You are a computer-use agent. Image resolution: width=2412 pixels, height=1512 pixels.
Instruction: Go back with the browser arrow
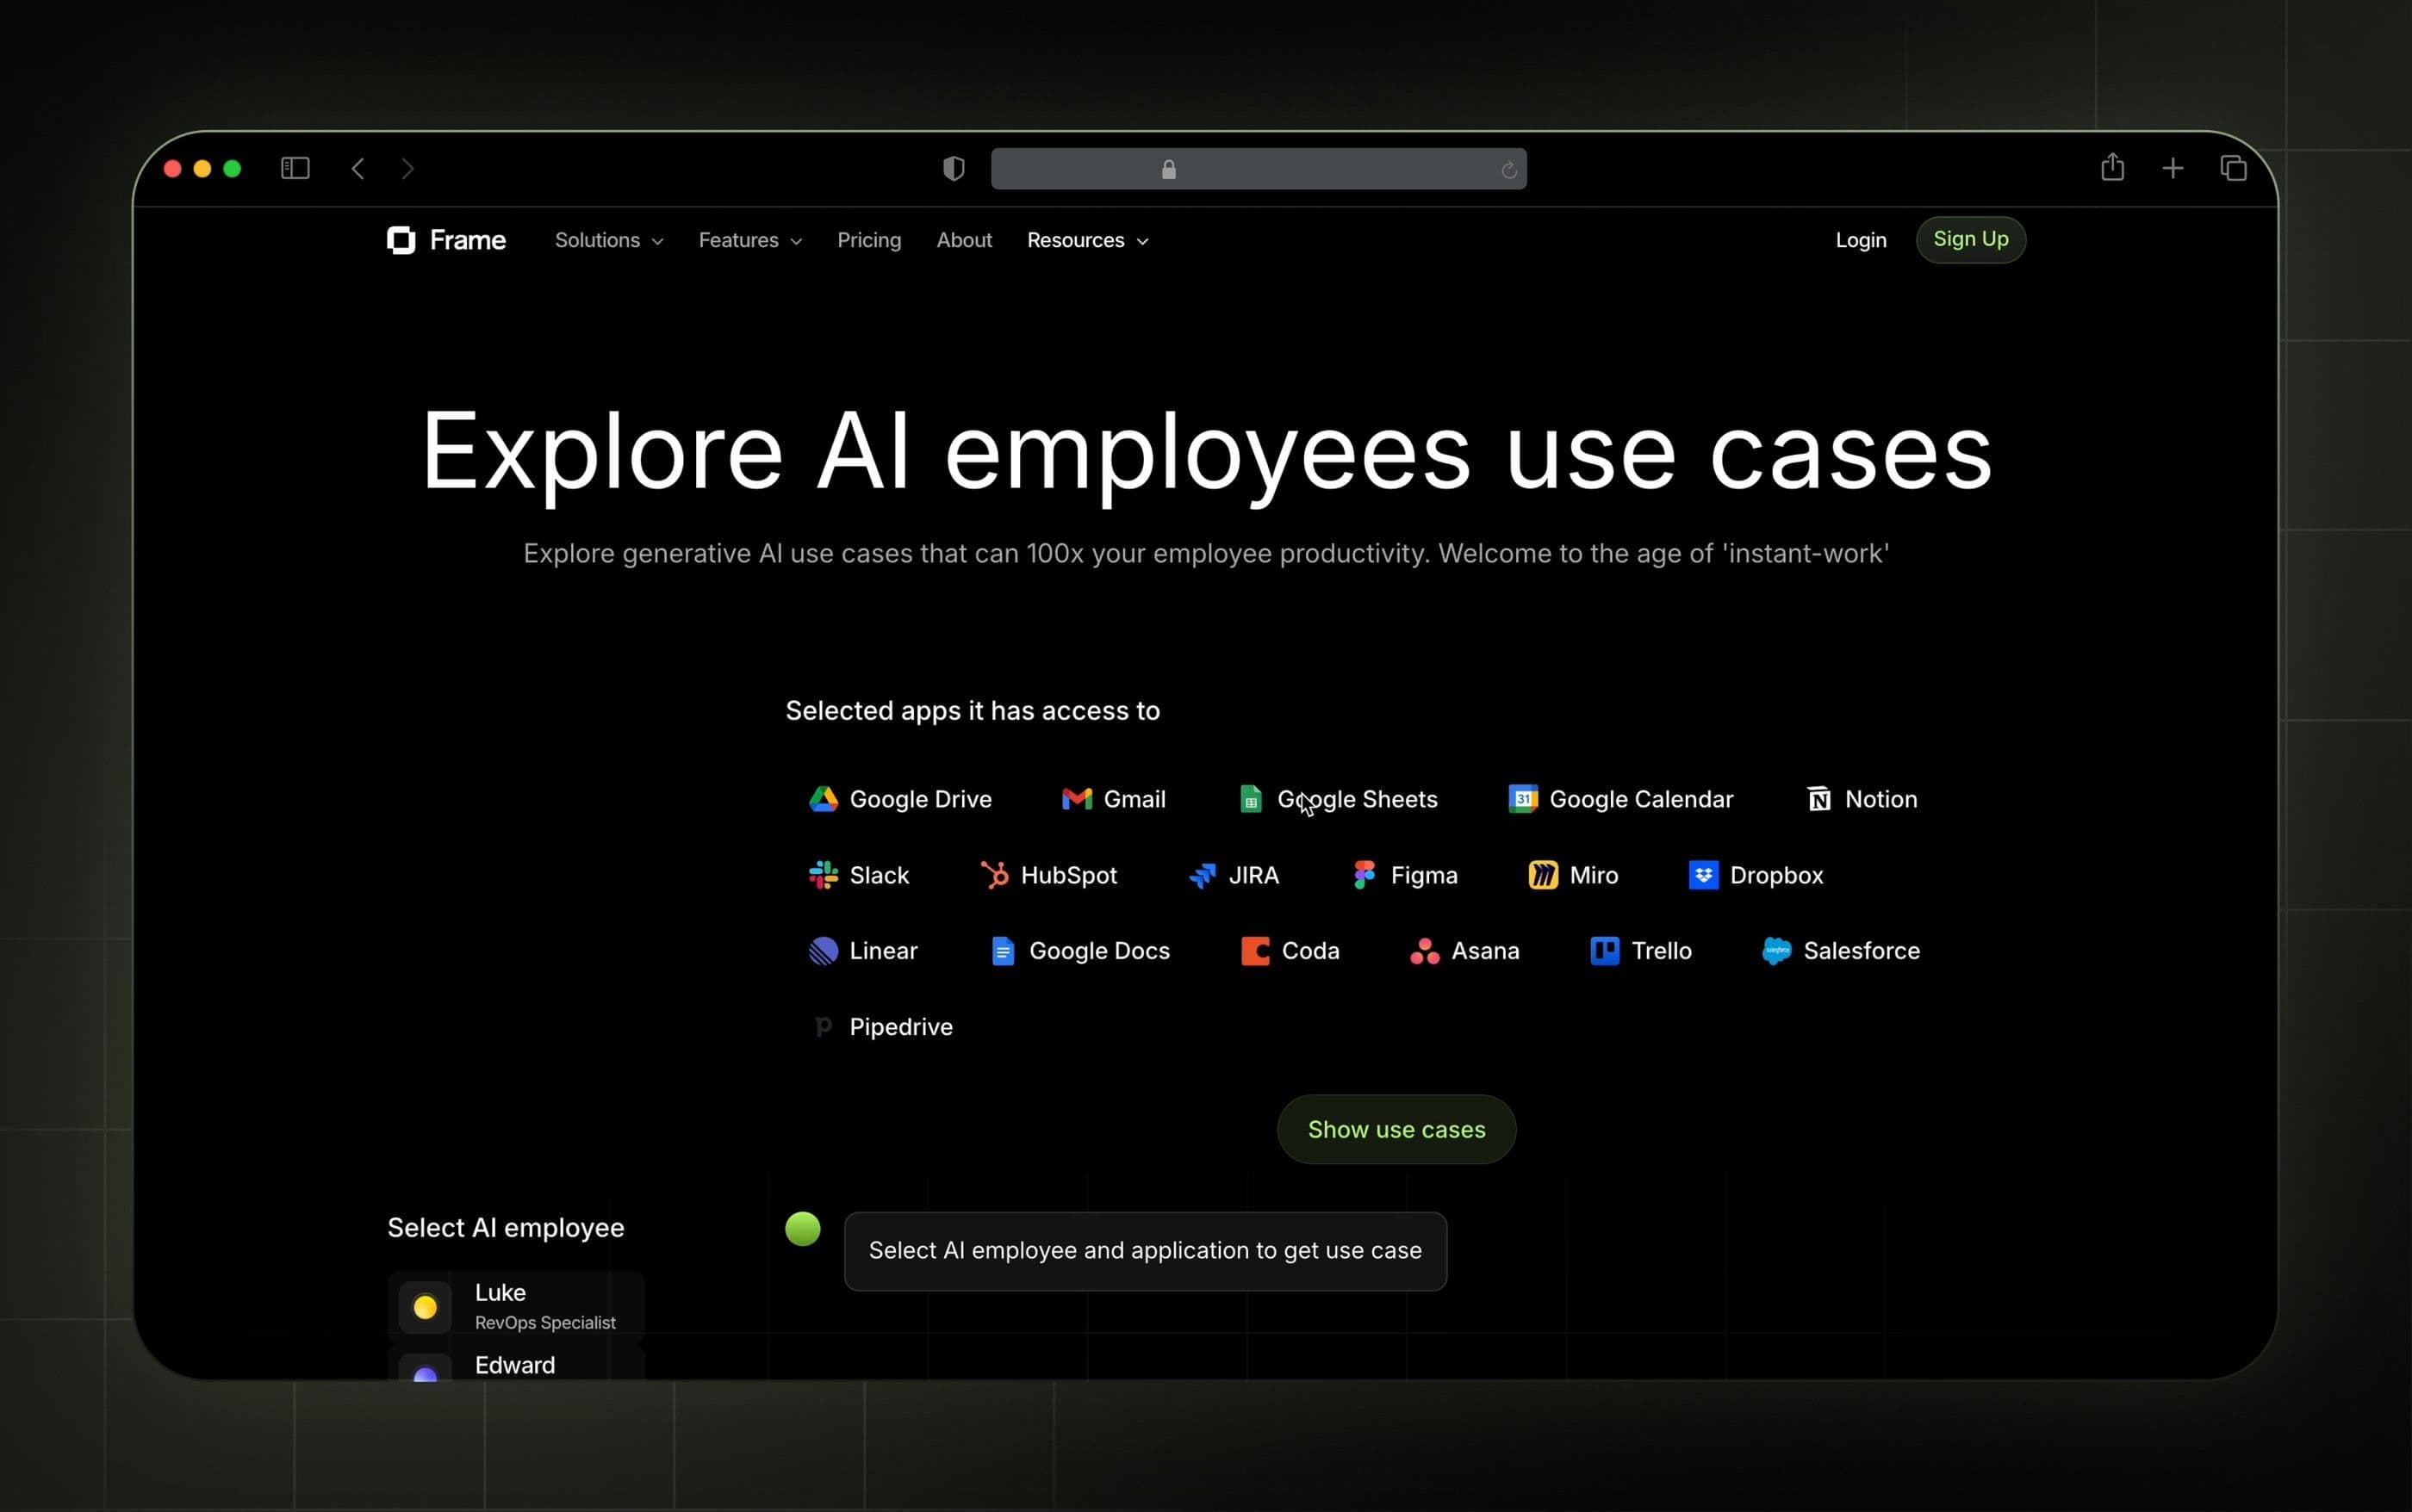tap(358, 168)
